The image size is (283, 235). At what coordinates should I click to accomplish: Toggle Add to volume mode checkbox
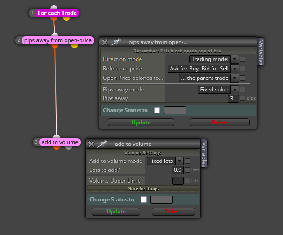(x=187, y=161)
